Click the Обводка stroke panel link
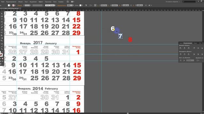 point(20,5)
